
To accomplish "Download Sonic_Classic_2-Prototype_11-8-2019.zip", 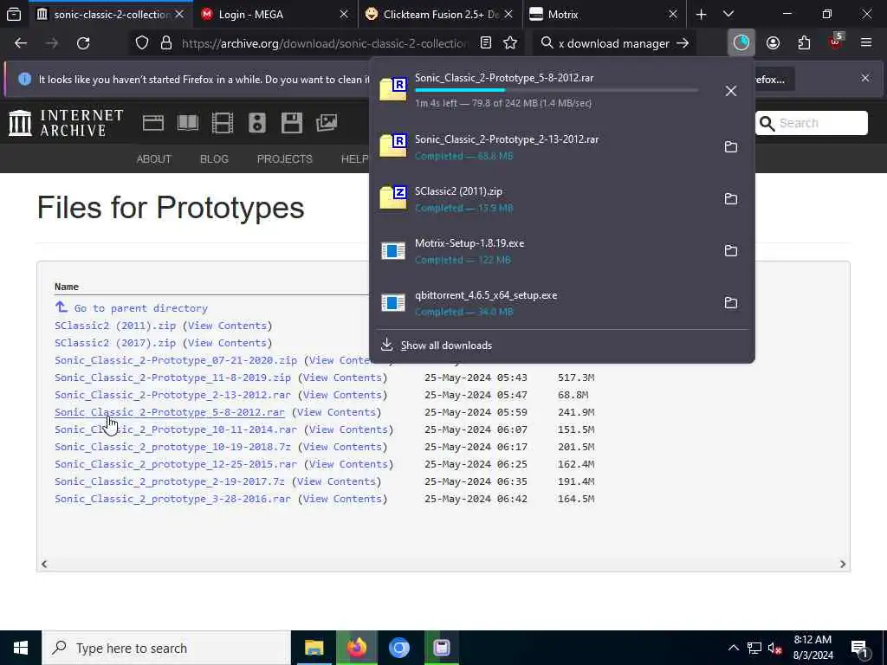I will coord(172,378).
